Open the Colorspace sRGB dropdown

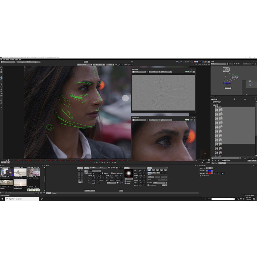84,65
